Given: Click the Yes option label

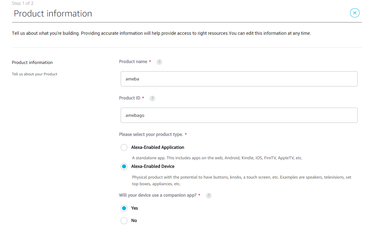Looking at the screenshot, I should point(135,208).
